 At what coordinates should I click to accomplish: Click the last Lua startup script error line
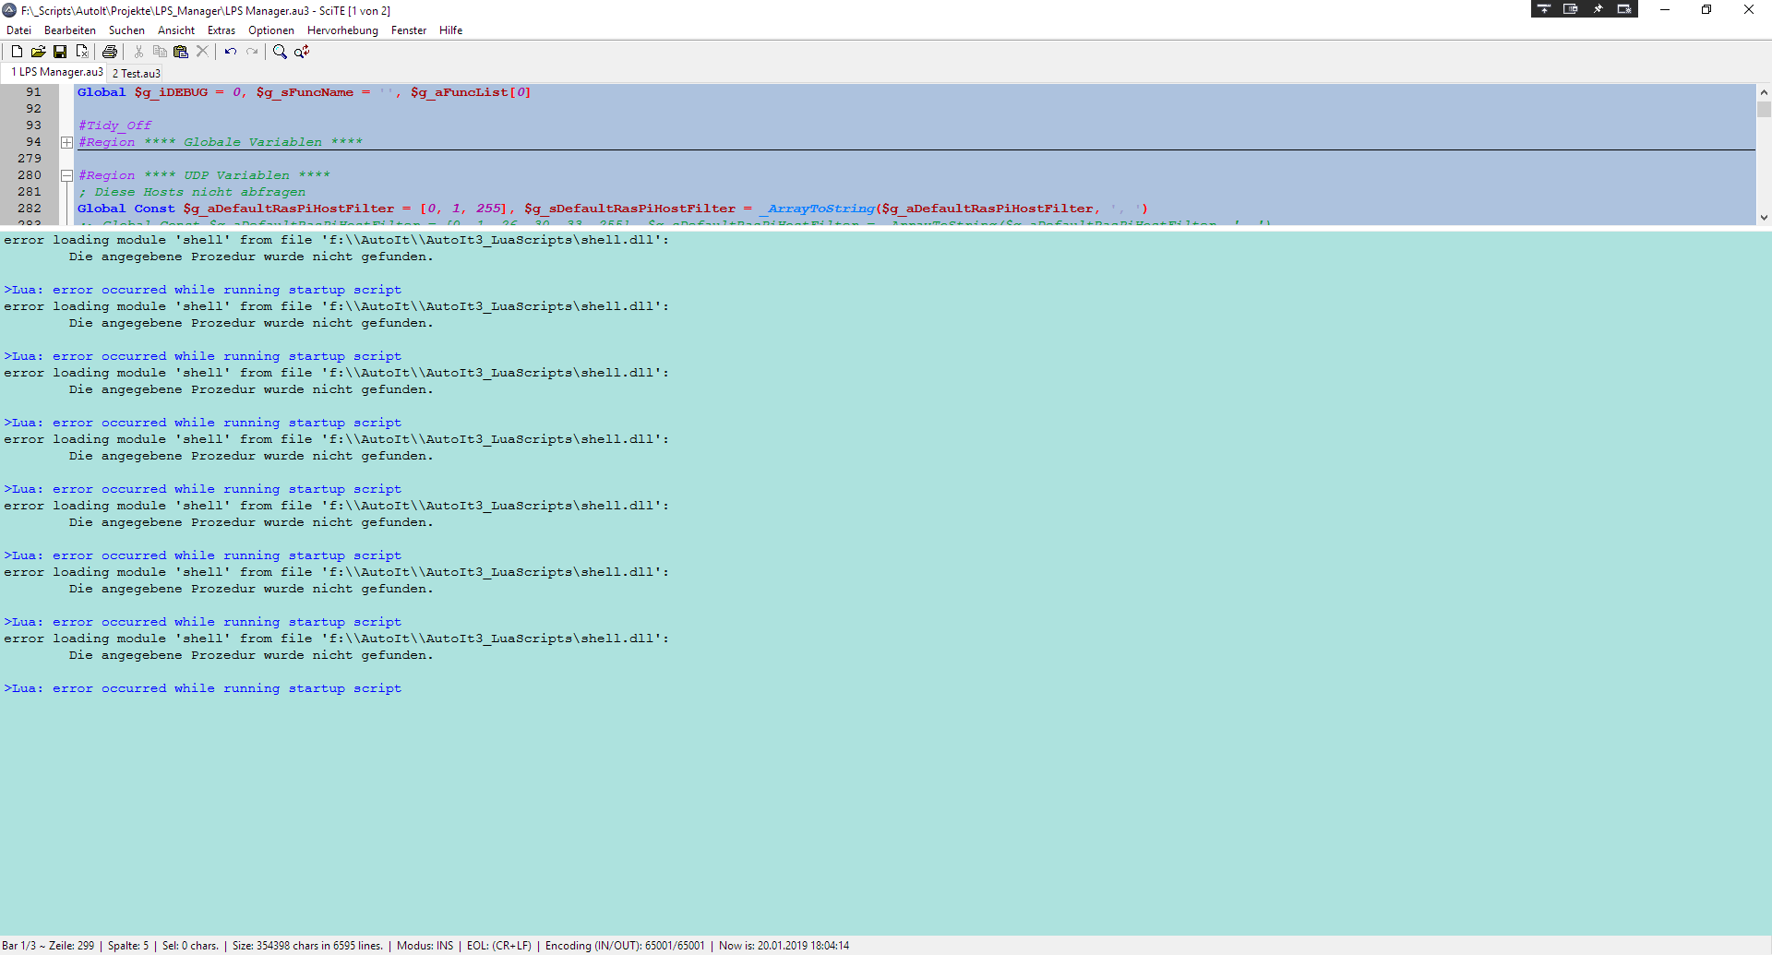(x=203, y=688)
